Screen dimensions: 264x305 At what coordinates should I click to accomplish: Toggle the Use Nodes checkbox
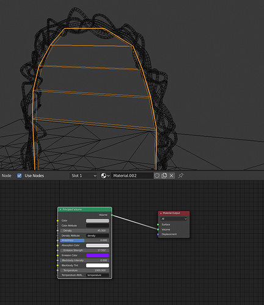[20, 176]
